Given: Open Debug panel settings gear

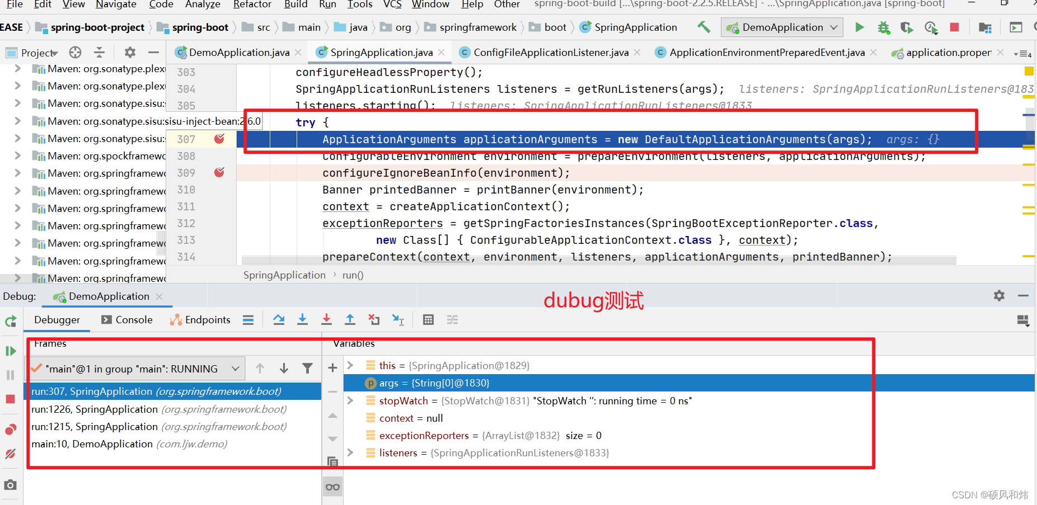Looking at the screenshot, I should point(999,295).
